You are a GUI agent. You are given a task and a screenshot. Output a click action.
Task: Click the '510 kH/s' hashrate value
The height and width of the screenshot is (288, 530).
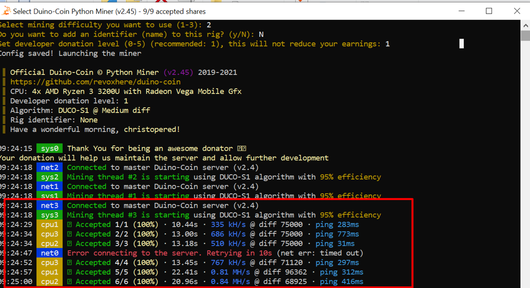pos(229,244)
